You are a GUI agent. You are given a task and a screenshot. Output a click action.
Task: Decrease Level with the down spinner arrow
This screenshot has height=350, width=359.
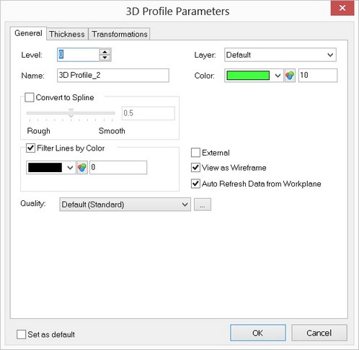click(x=105, y=58)
